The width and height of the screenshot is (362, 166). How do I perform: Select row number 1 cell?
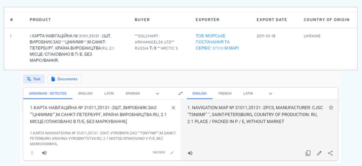coord(11,36)
